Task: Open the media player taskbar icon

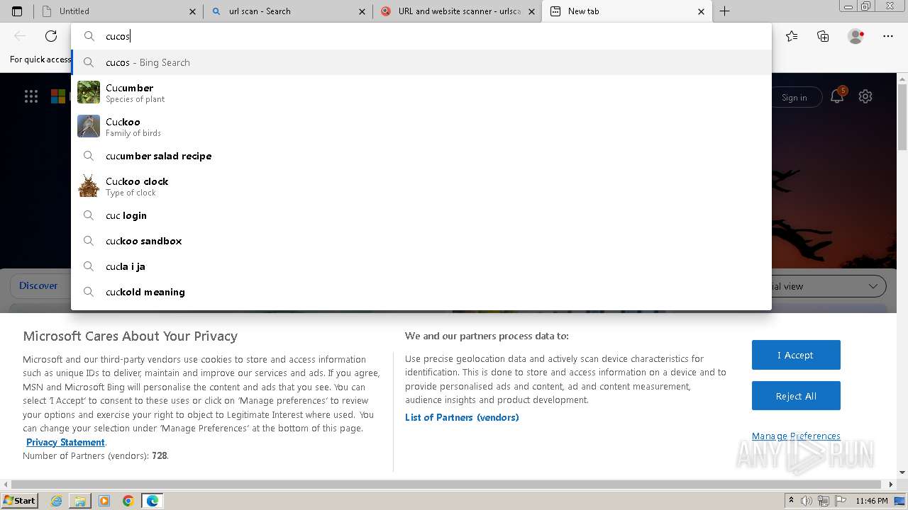Action: point(104,501)
